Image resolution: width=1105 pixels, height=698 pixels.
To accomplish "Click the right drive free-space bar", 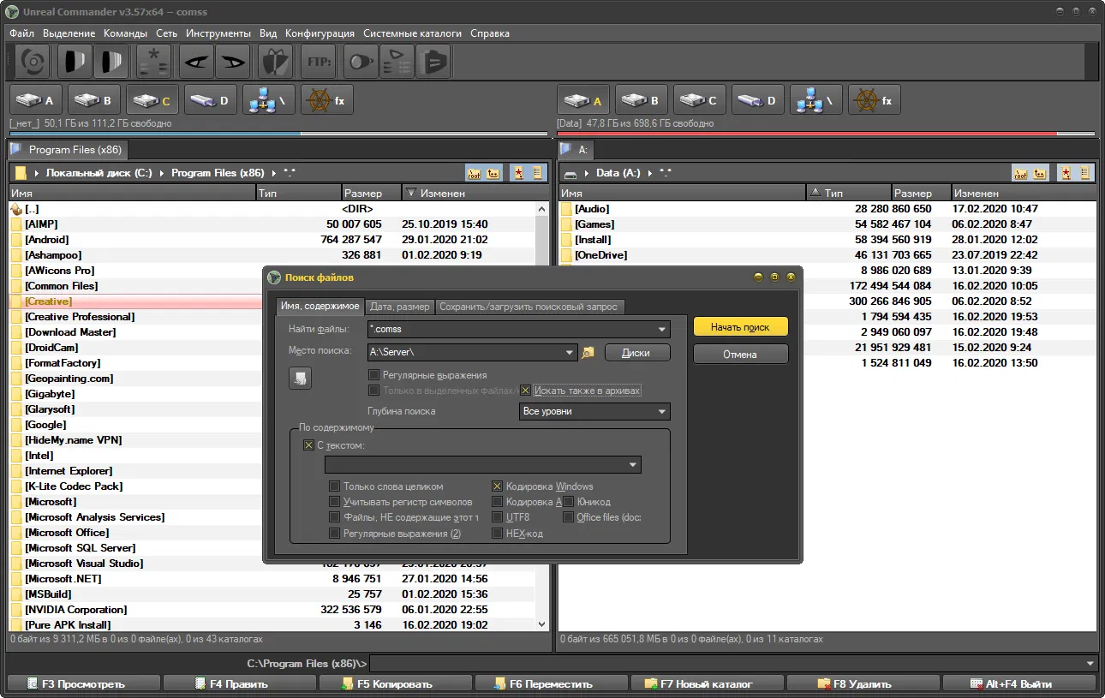I will [x=826, y=134].
